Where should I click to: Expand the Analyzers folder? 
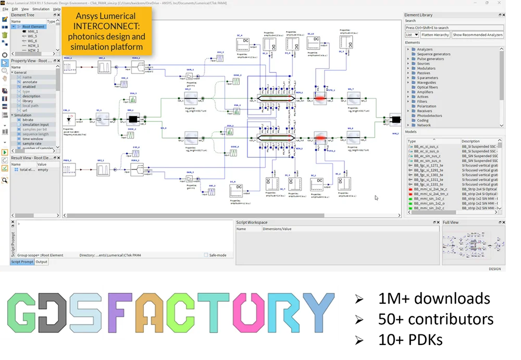coord(408,49)
